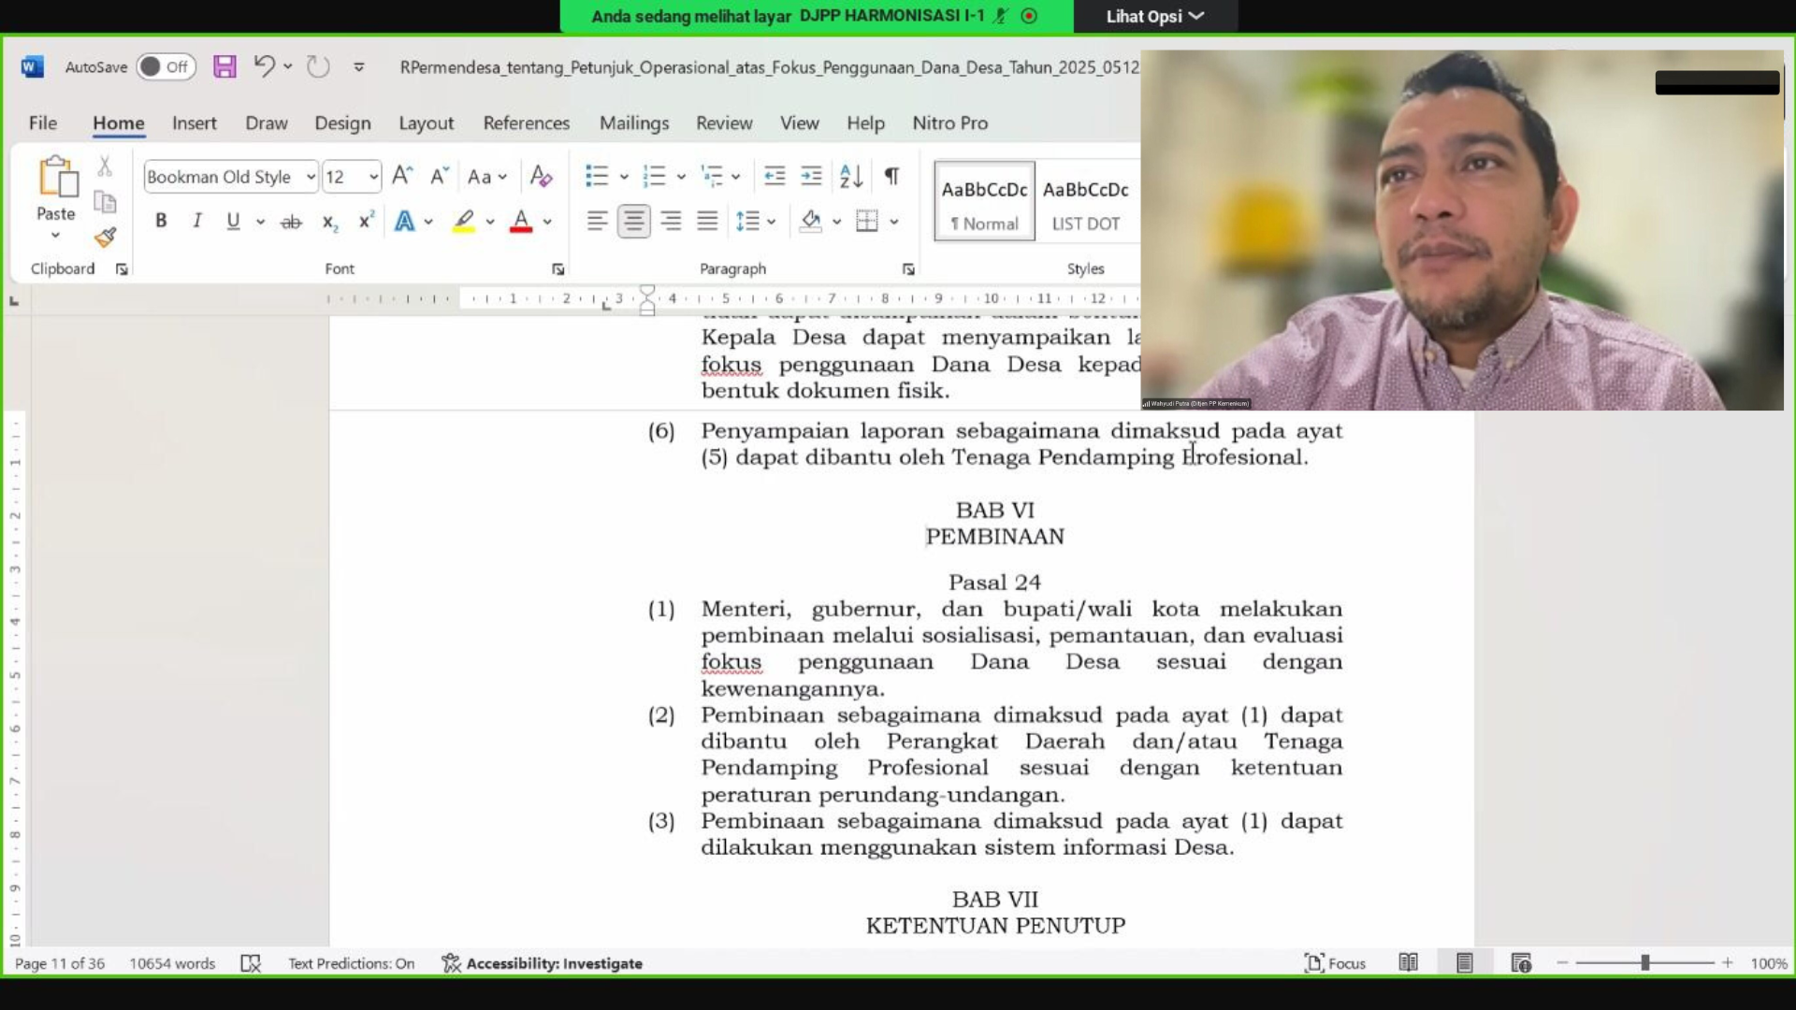The image size is (1796, 1010).
Task: Open font size dropdown showing 12
Action: pos(373,177)
